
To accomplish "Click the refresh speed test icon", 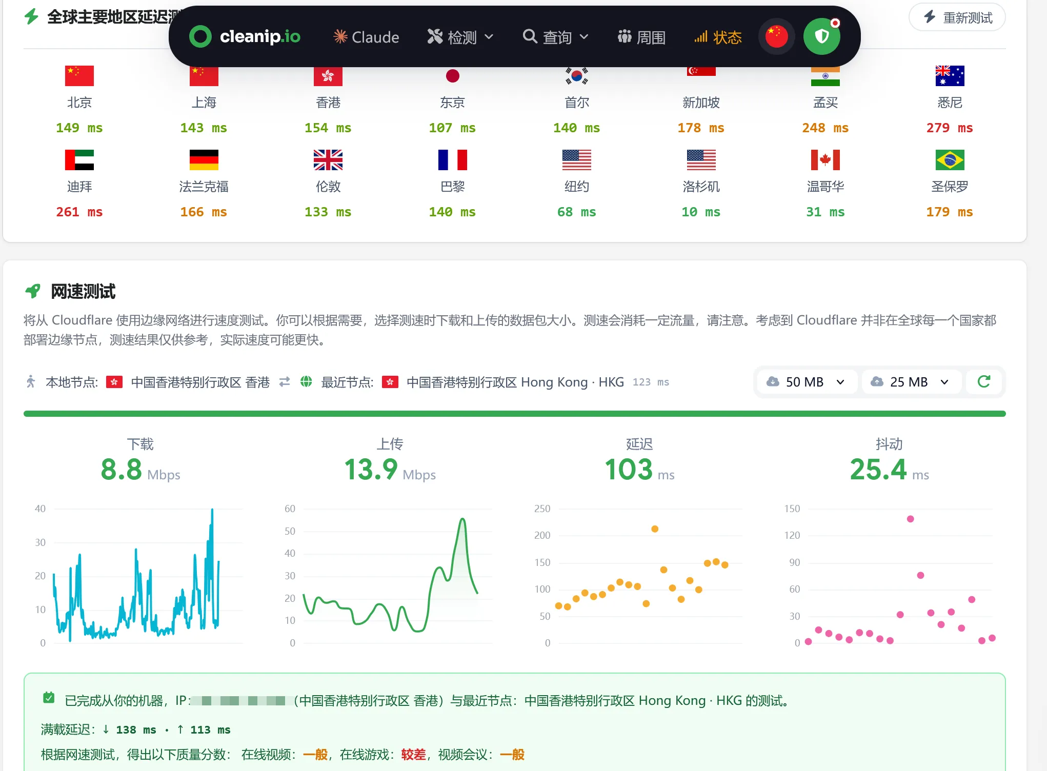I will (983, 381).
